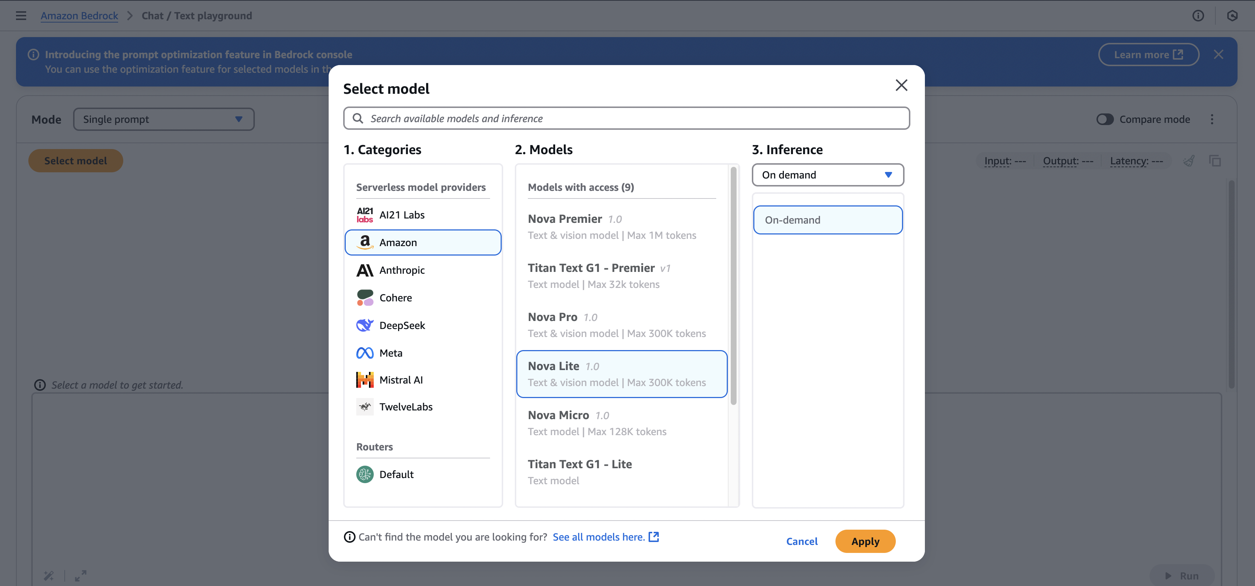Viewport: 1255px width, 586px height.
Task: Click the magic wand prompt optimization icon
Action: coord(48,576)
